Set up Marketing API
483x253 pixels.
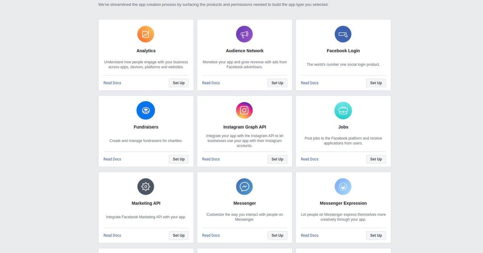(179, 235)
